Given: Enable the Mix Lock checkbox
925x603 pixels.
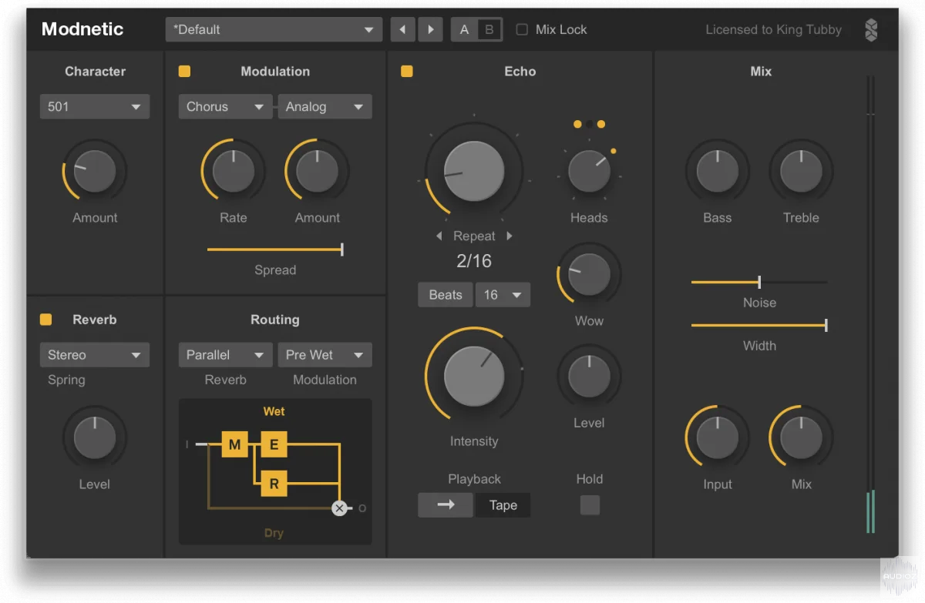Looking at the screenshot, I should pos(522,30).
